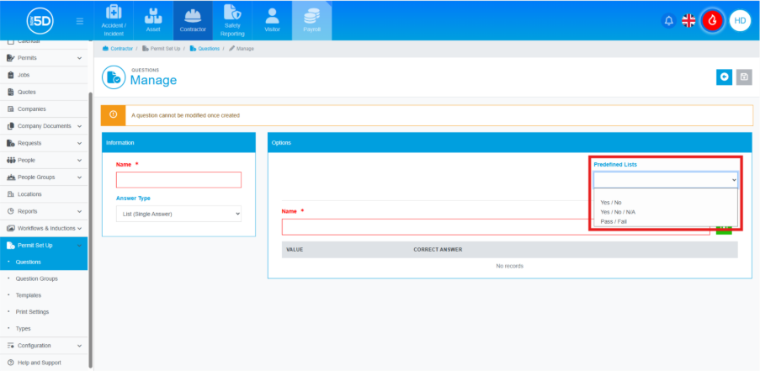This screenshot has height=371, width=760.
Task: Open the HD user profile avatar
Action: [x=740, y=21]
